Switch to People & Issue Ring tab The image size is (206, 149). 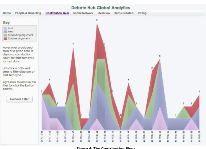28,13
